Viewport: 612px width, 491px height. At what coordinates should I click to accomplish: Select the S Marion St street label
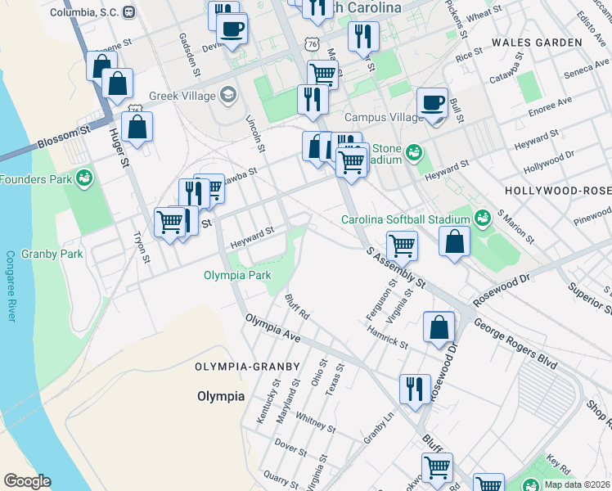pos(515,227)
